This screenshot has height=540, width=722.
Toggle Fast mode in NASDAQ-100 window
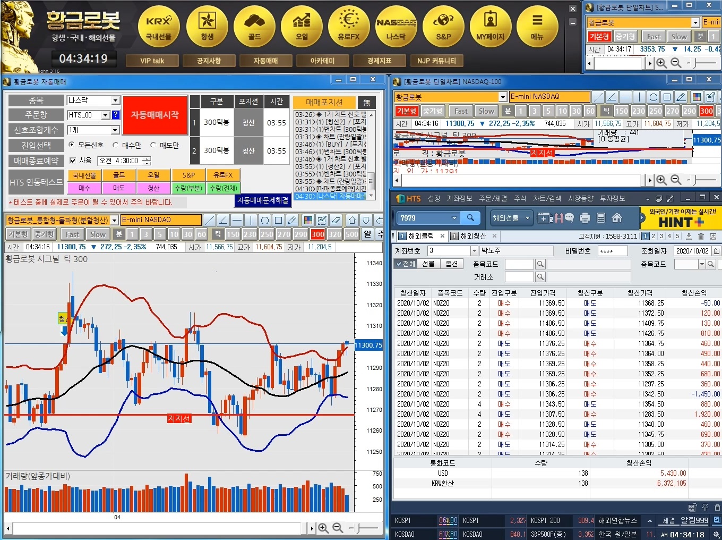[461, 111]
